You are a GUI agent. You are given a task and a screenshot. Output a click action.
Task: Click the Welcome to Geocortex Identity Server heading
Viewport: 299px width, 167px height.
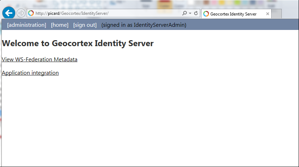click(78, 43)
